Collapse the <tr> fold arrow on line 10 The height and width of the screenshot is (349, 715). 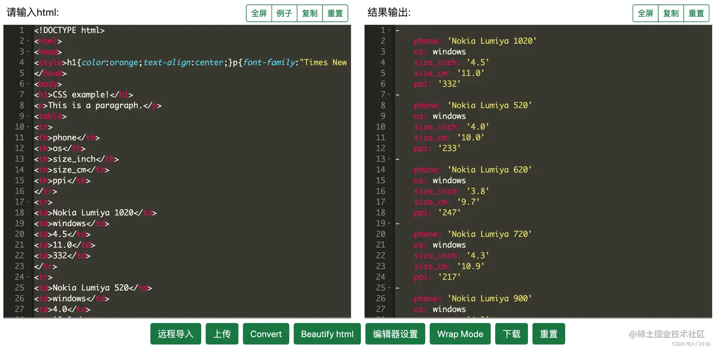[x=28, y=127]
